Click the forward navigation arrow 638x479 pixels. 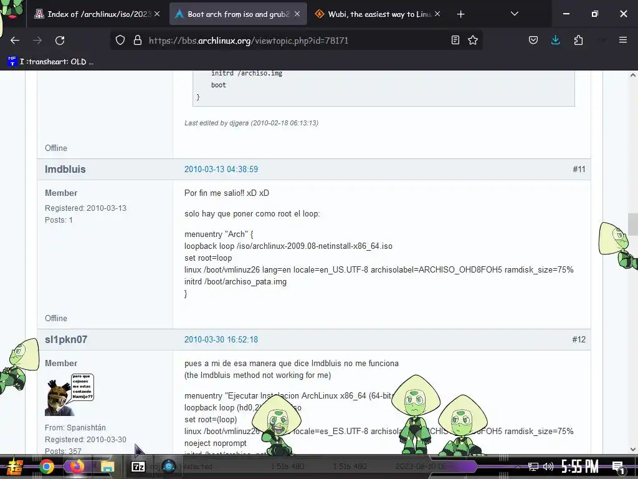(37, 41)
